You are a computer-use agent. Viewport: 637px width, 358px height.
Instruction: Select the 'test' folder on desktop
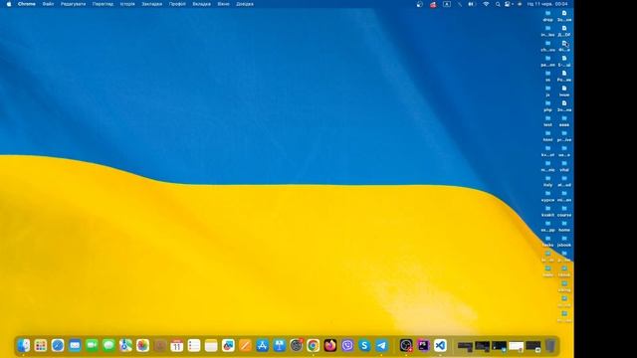[x=548, y=121]
